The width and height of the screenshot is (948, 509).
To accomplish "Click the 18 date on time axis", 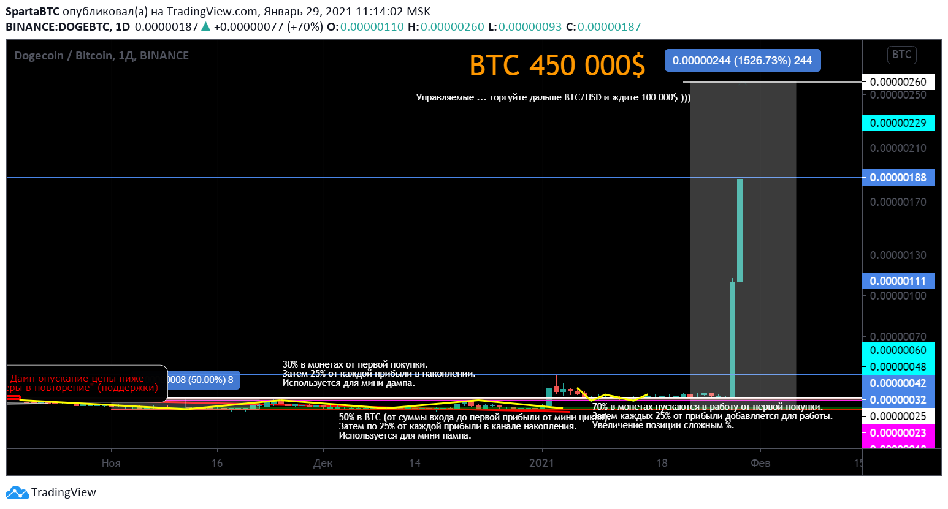I will click(662, 463).
